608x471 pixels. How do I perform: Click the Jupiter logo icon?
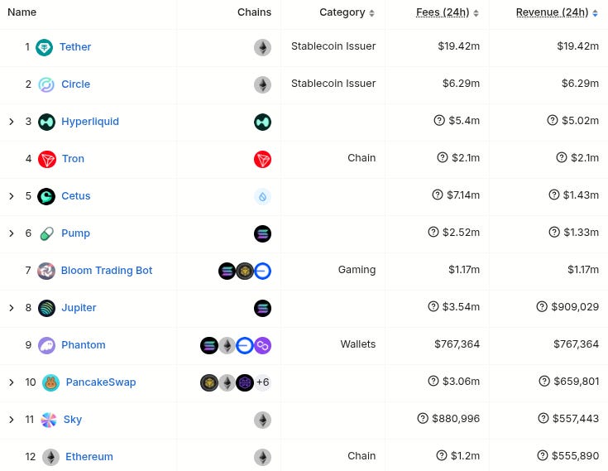tap(46, 308)
